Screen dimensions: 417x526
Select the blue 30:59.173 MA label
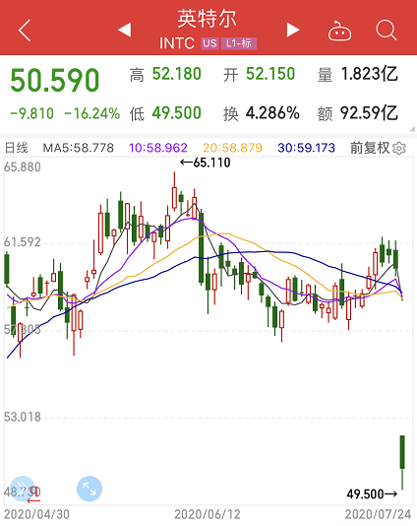(307, 148)
